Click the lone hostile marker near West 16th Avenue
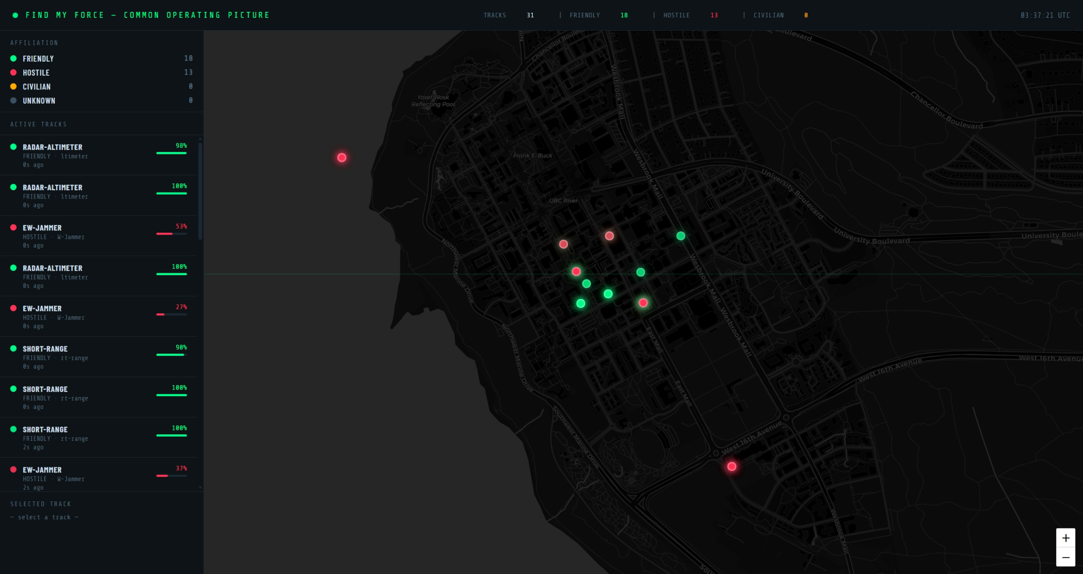 coord(732,466)
